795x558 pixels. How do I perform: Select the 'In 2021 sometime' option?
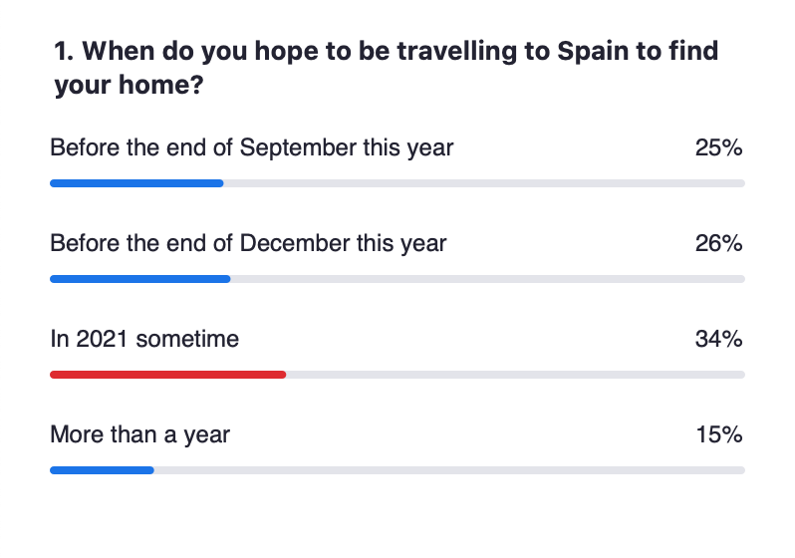pos(144,339)
